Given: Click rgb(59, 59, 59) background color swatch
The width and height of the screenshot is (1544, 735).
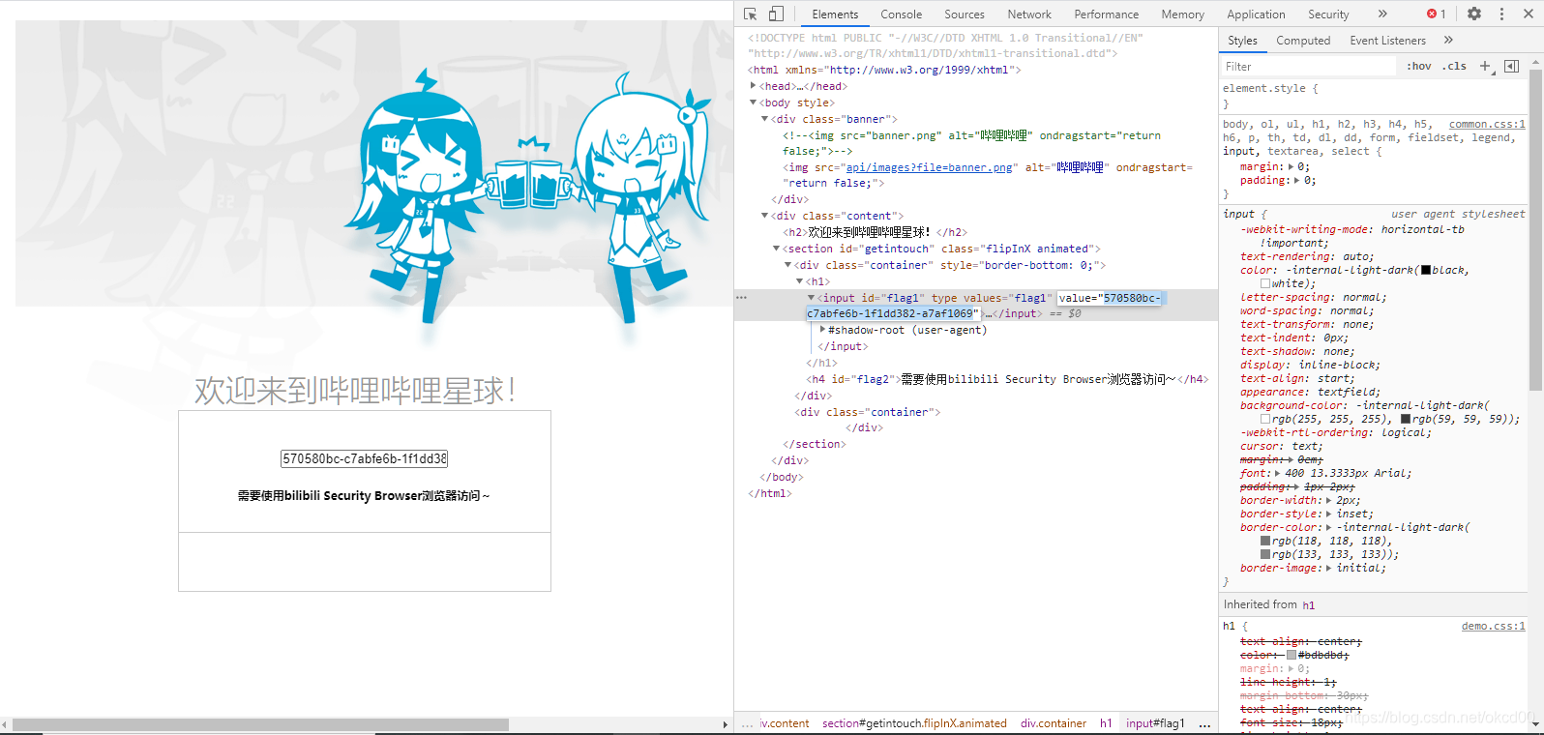Looking at the screenshot, I should pyautogui.click(x=1406, y=419).
